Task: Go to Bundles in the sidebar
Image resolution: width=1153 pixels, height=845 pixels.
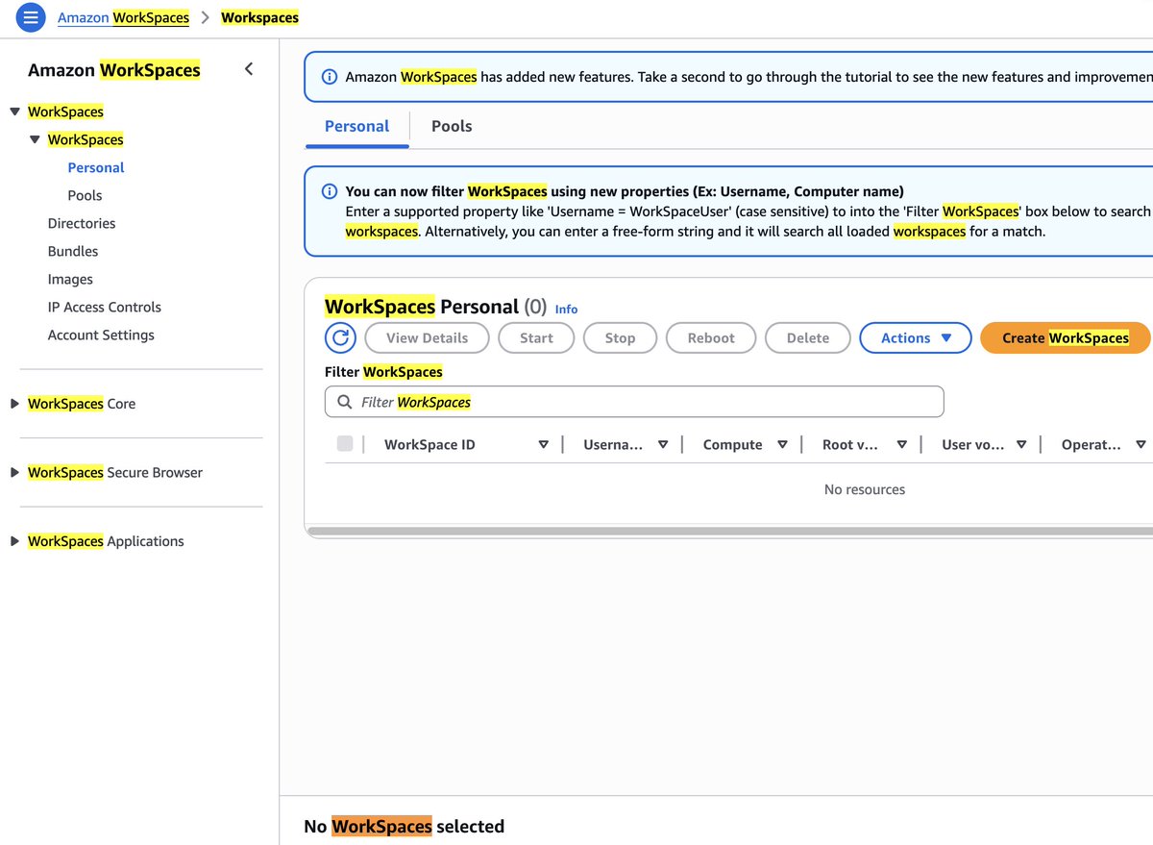Action: 73,251
